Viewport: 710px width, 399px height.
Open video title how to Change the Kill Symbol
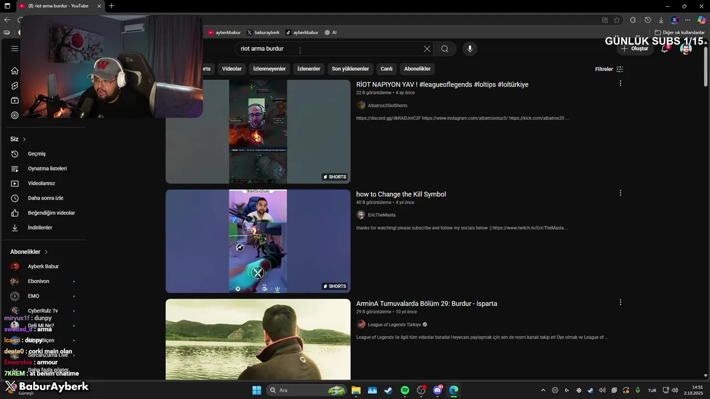[401, 194]
